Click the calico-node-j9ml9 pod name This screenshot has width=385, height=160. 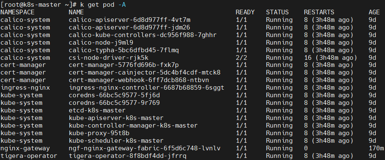tap(101, 43)
